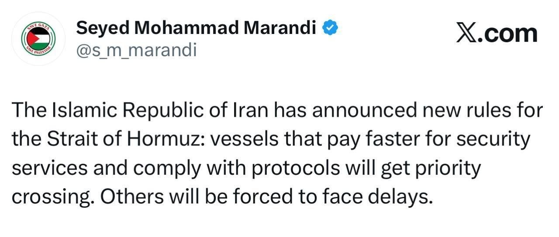Click the X logo letter in X.com
The height and width of the screenshot is (237, 559).
[x=467, y=34]
